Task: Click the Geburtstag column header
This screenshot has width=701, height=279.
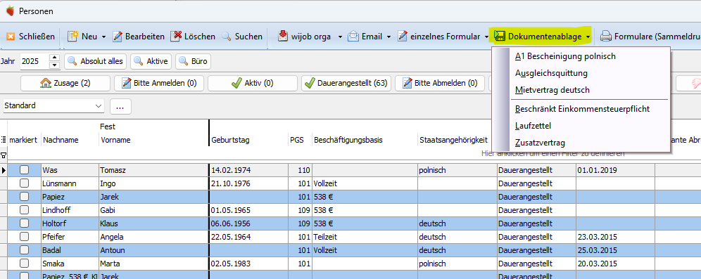Action: [x=248, y=140]
